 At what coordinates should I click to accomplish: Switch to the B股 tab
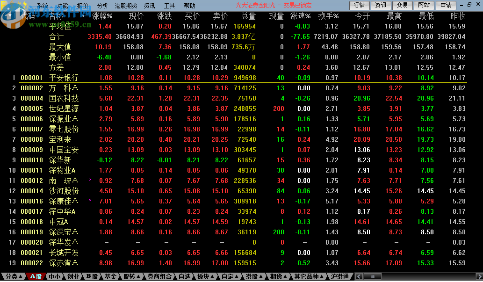pos(92,276)
